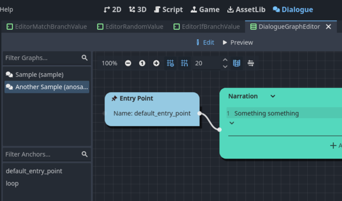Switch to EditorMatchBranchValue tab
Screen dimensions: 342x201
(46, 27)
